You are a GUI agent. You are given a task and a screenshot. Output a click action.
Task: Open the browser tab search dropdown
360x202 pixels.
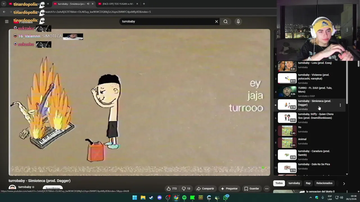[x=4, y=4]
